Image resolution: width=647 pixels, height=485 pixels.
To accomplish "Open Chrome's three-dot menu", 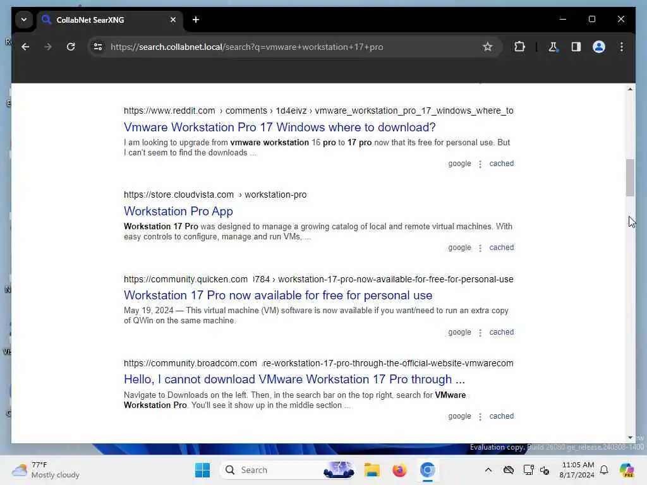I will coord(622,47).
